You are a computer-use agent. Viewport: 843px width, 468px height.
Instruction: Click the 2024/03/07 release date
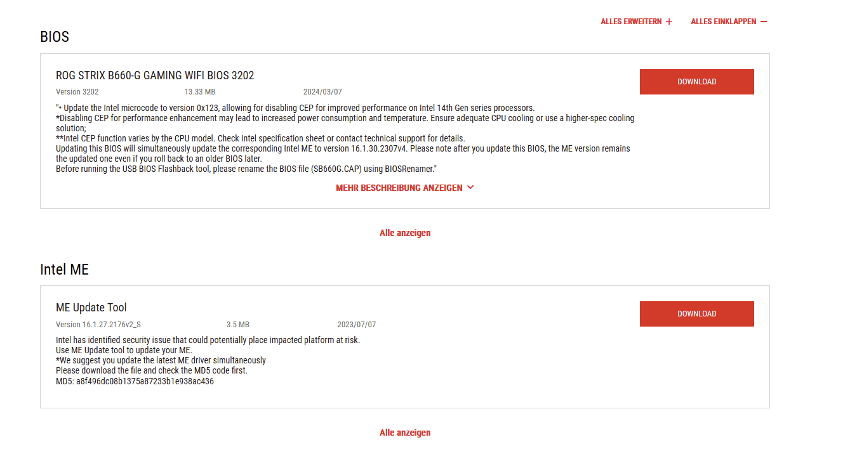tap(322, 92)
